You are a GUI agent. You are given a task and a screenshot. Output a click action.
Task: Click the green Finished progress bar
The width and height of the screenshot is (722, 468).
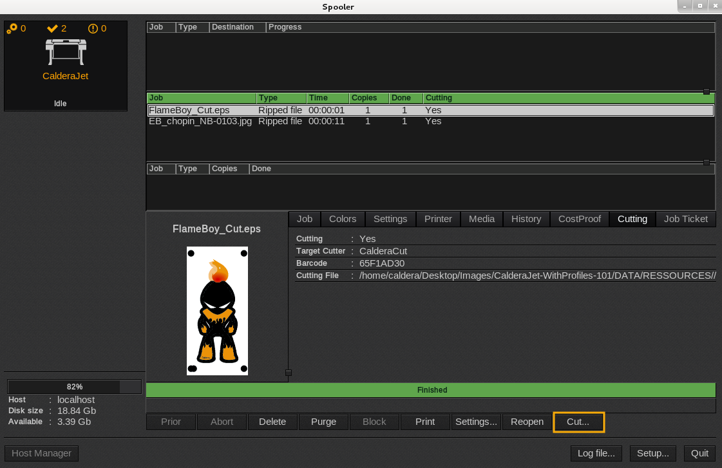tap(431, 390)
